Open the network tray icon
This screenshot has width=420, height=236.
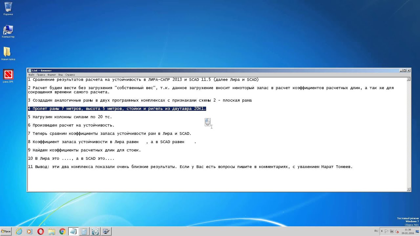(x=391, y=231)
